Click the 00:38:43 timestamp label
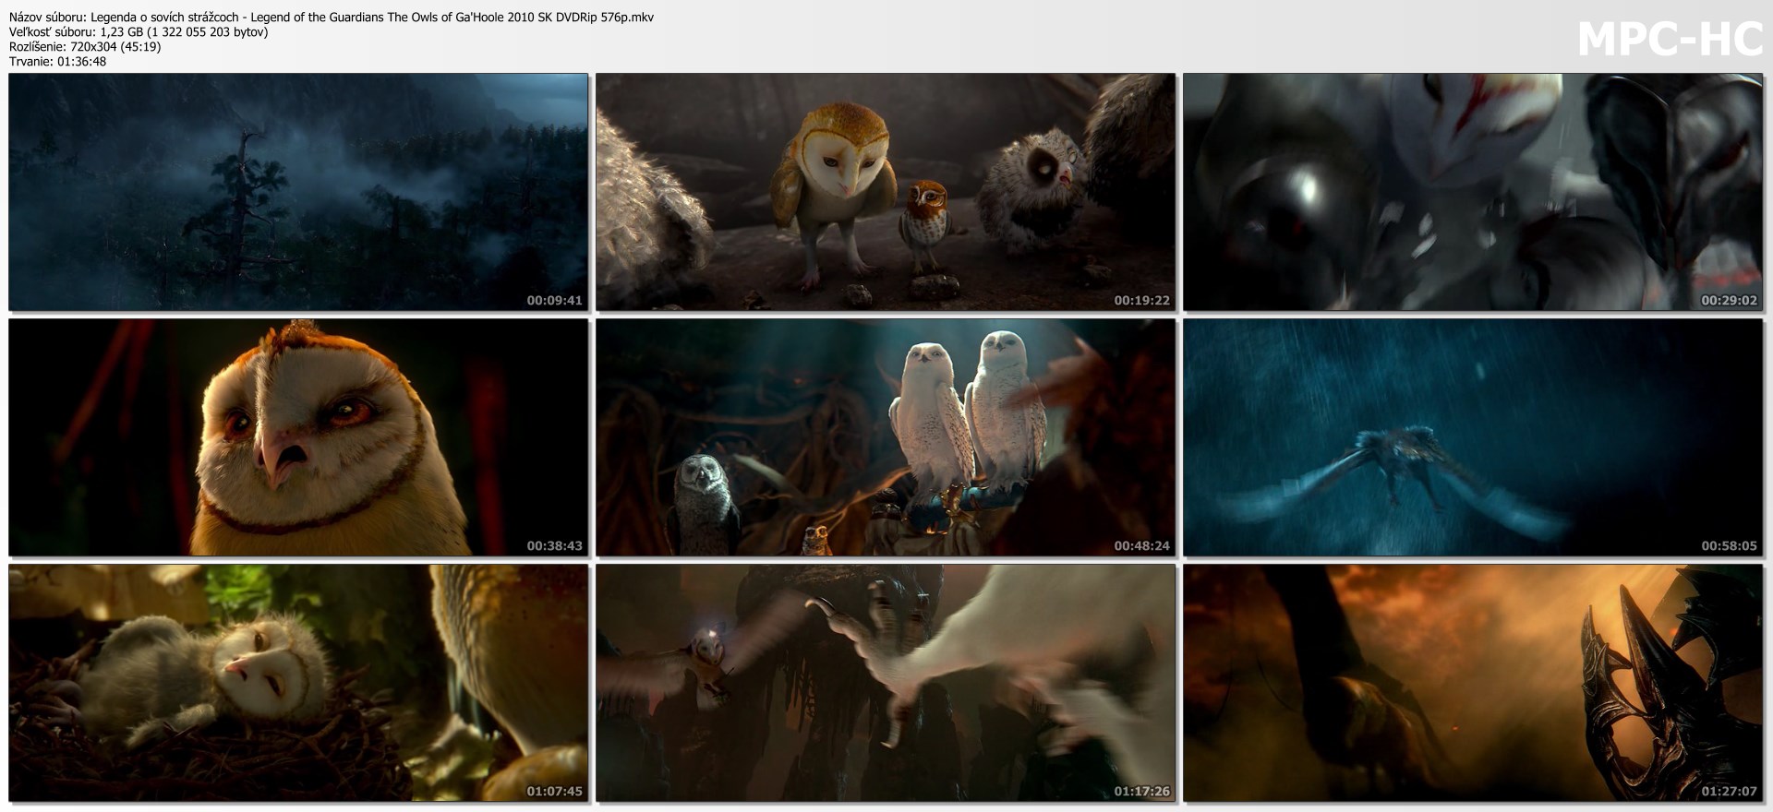Image resolution: width=1773 pixels, height=812 pixels. 554,546
